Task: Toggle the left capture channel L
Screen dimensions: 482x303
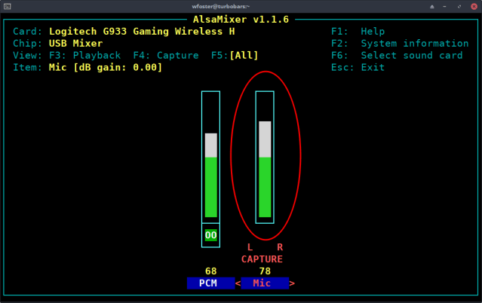Action: click(250, 247)
